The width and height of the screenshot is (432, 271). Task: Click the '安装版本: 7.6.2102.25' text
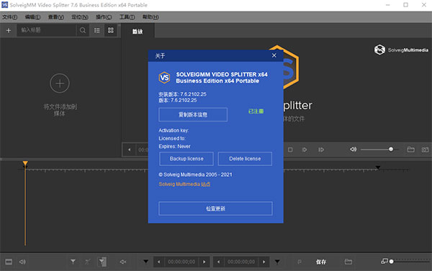182,94
